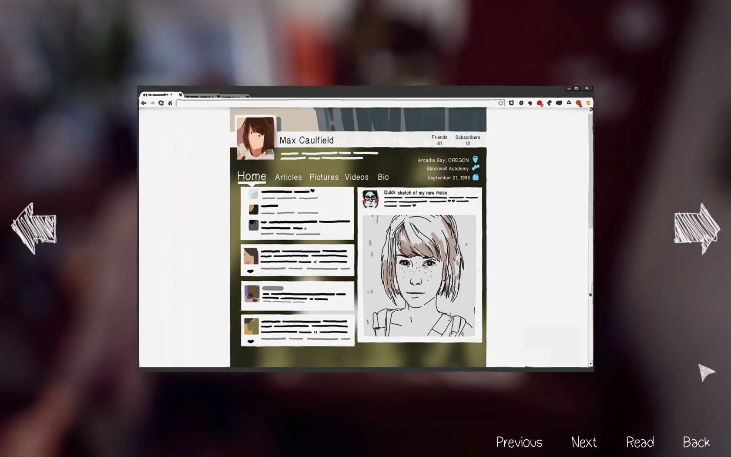Switch to the Pictures tab
The height and width of the screenshot is (457, 731).
pyautogui.click(x=324, y=177)
